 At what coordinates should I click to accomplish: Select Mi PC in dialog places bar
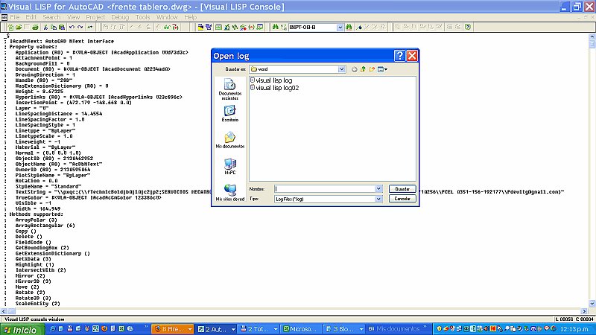tap(230, 166)
